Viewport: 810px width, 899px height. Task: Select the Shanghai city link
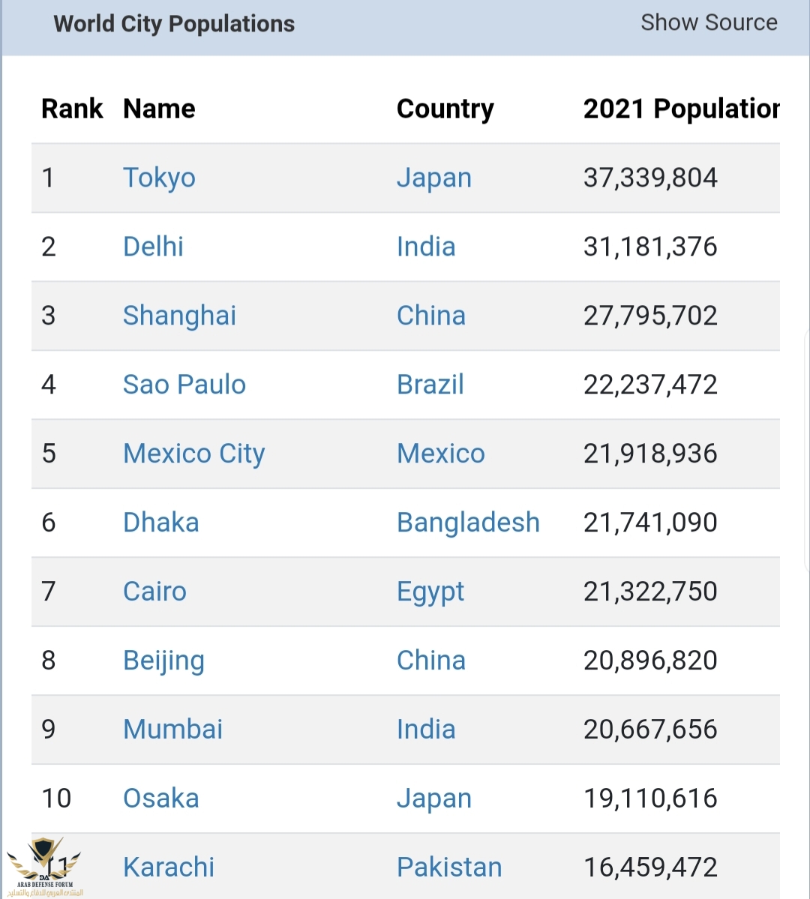[x=179, y=316]
